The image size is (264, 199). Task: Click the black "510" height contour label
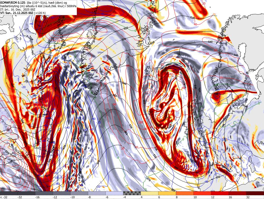point(64,68)
